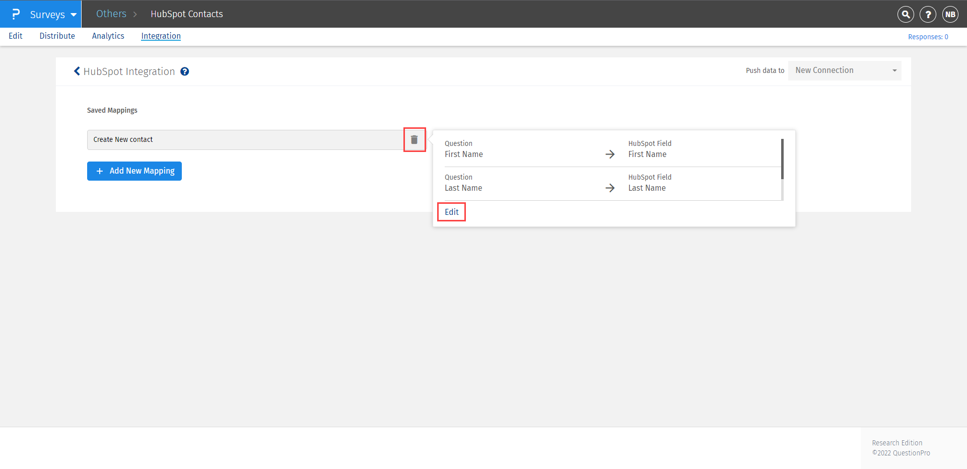Click the First Name HubSpot field value
Image resolution: width=967 pixels, height=469 pixels.
[x=648, y=154]
